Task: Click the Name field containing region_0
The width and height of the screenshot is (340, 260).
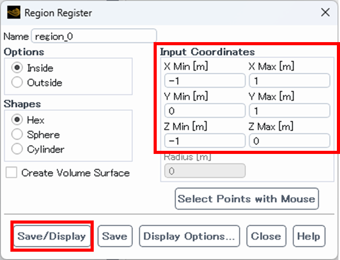Action: click(x=94, y=36)
